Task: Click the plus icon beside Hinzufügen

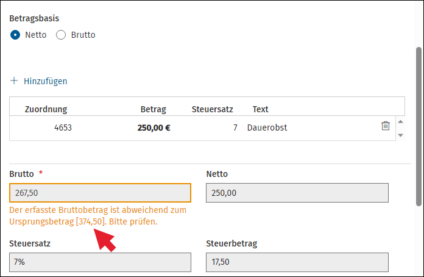Action: [14, 81]
